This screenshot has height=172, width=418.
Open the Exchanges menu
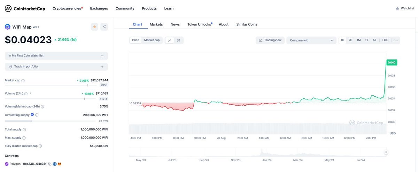pos(99,8)
